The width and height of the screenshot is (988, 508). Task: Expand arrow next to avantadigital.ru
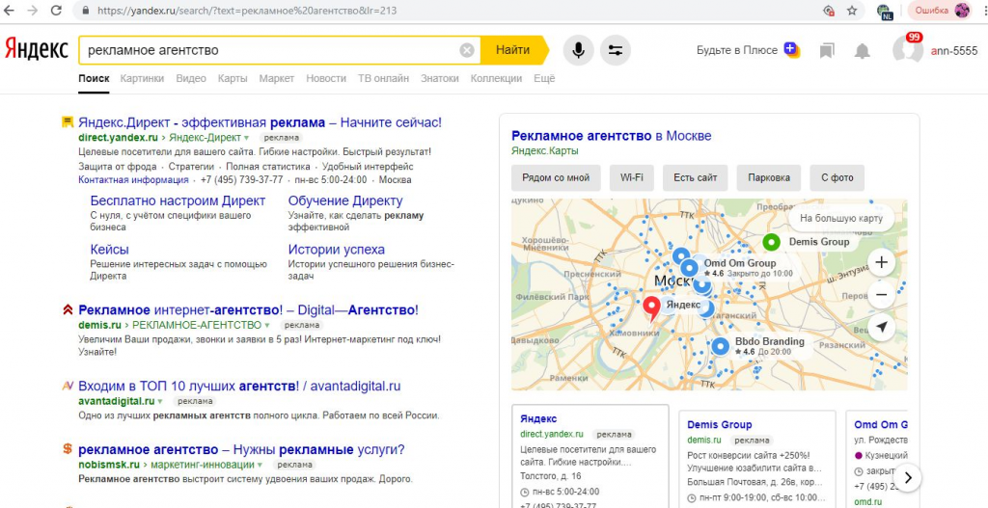click(160, 401)
